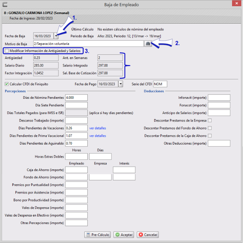243x243 pixels.
Task: Click the Bono por Productividad (importe) field
Action: (76, 200)
